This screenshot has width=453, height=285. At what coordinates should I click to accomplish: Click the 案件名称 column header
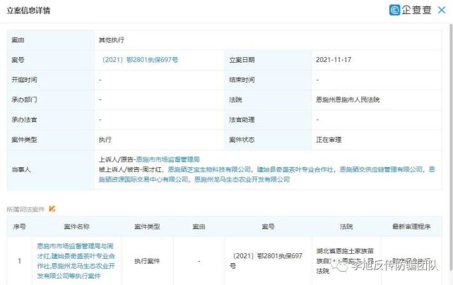point(76,226)
